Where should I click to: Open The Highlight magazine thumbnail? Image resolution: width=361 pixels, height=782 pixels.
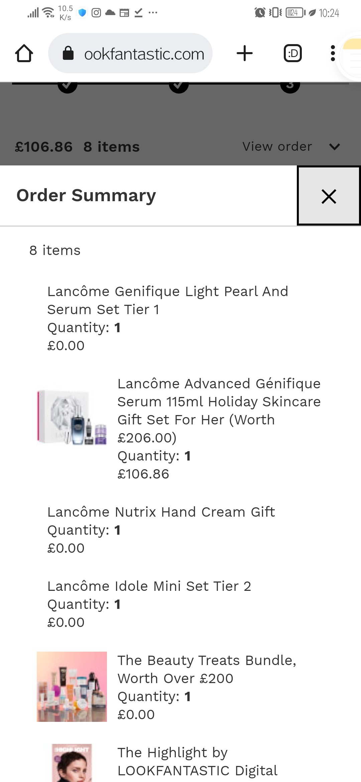(72, 763)
